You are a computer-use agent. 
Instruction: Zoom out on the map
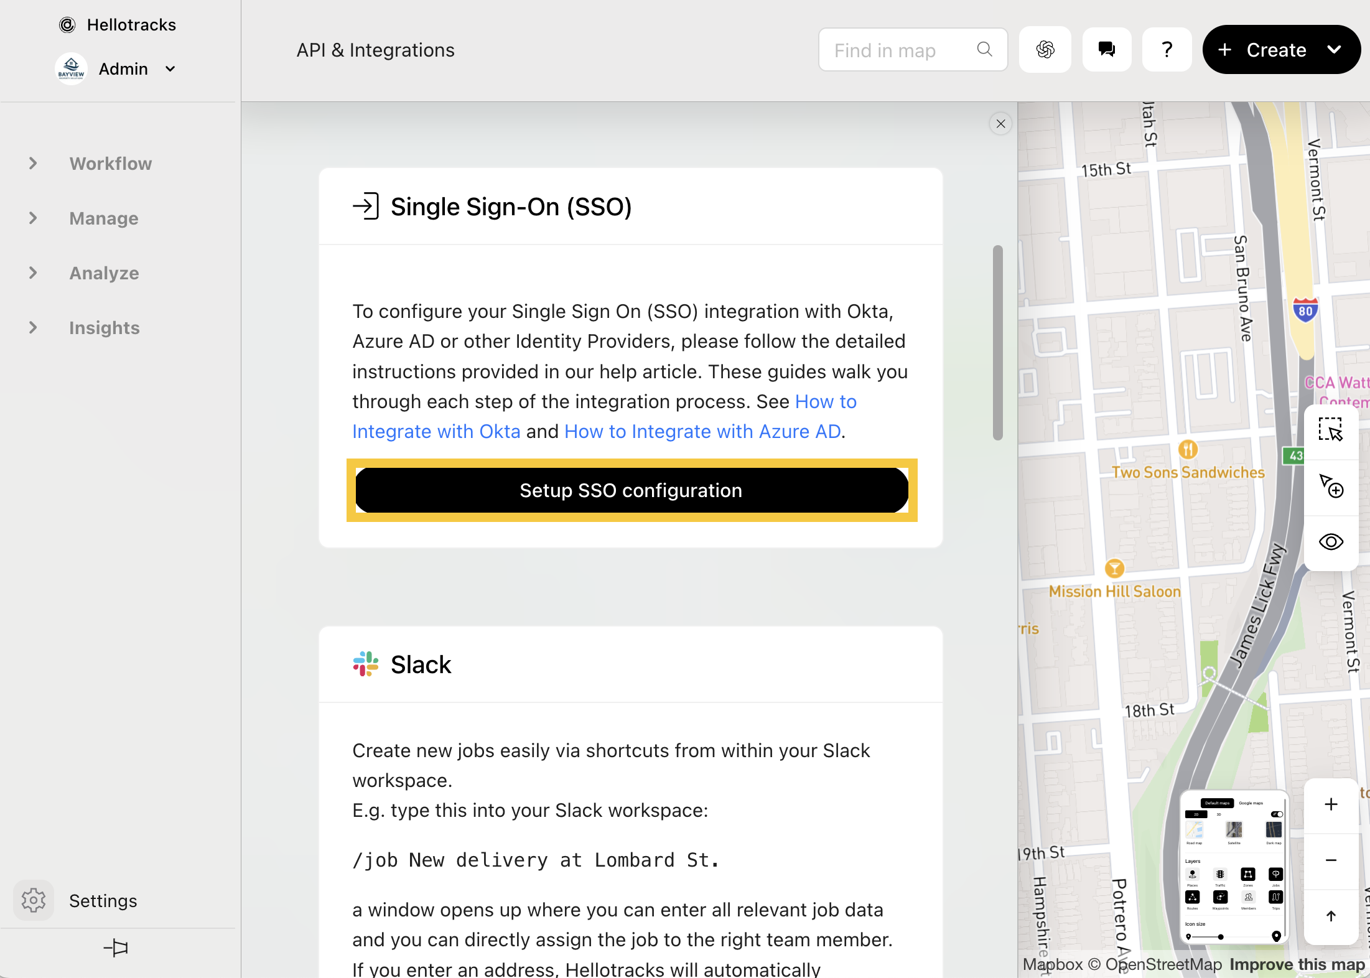coord(1331,860)
